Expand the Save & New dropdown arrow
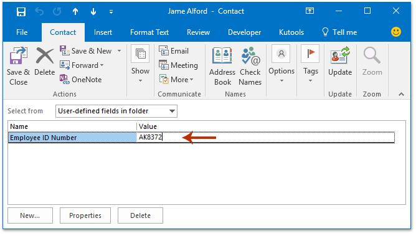Image resolution: width=416 pixels, height=236 pixels. tap(120, 50)
